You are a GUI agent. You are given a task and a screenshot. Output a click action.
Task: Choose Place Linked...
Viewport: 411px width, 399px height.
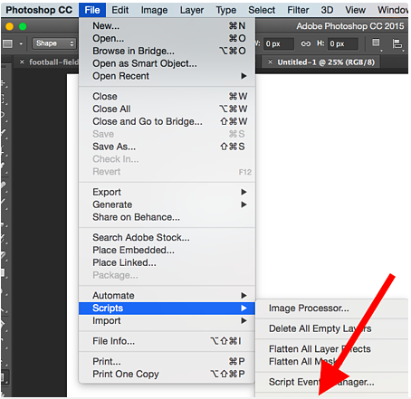[x=167, y=262]
